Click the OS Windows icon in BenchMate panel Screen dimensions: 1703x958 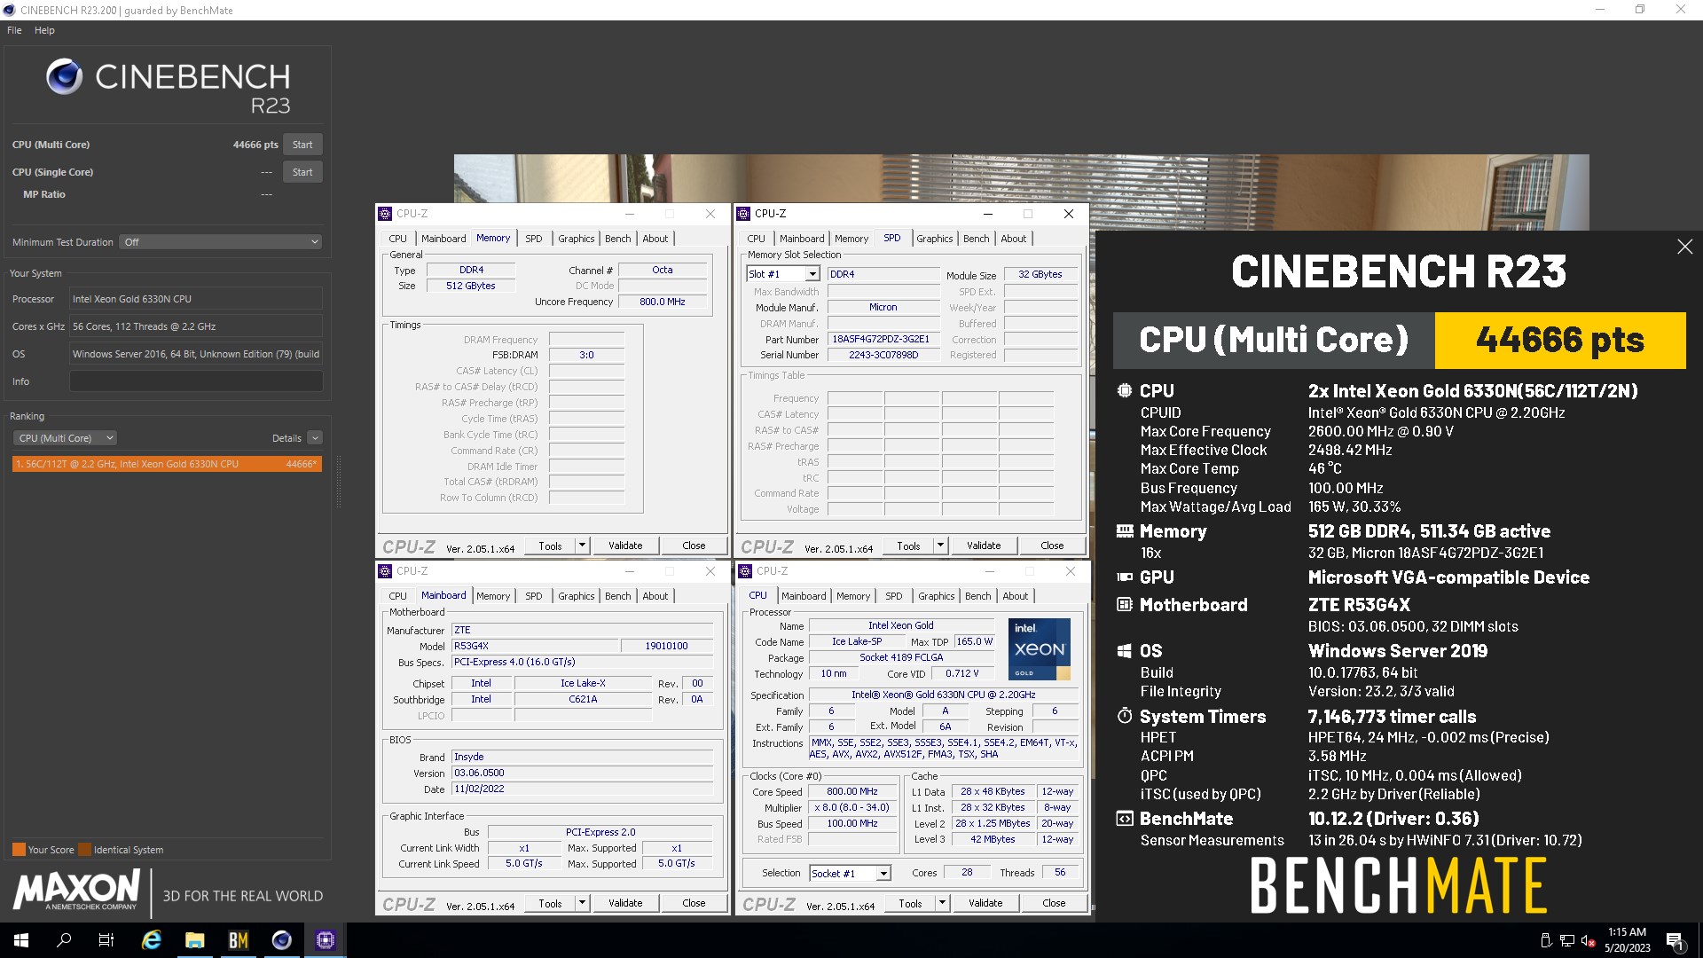[x=1125, y=651]
